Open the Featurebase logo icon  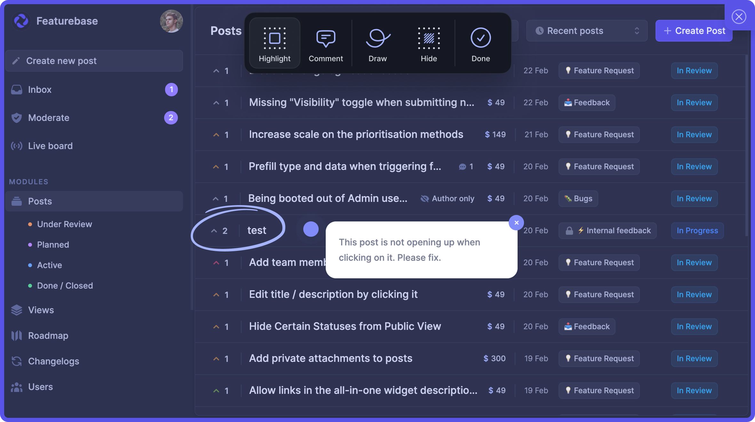pyautogui.click(x=20, y=21)
